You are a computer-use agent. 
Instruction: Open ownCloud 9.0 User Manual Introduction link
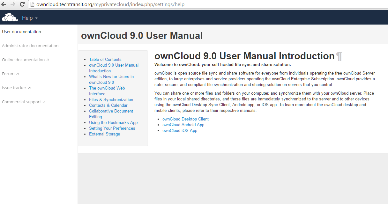click(114, 68)
